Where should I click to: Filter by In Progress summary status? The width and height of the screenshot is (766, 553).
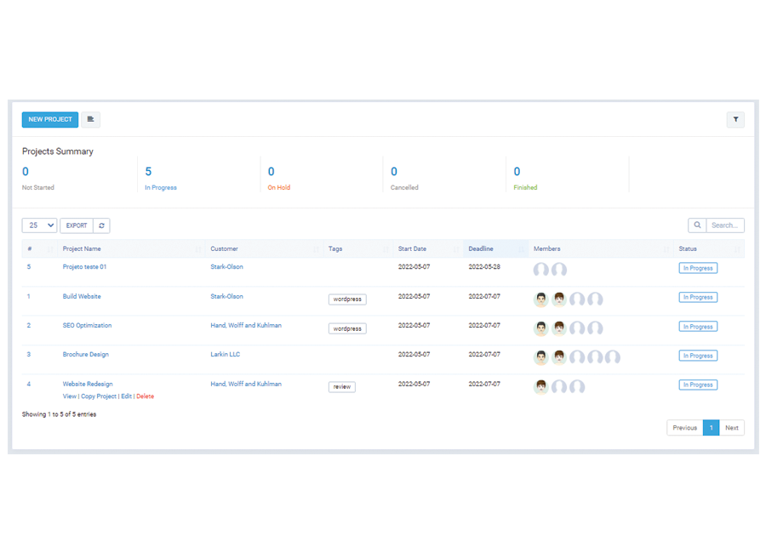click(161, 187)
